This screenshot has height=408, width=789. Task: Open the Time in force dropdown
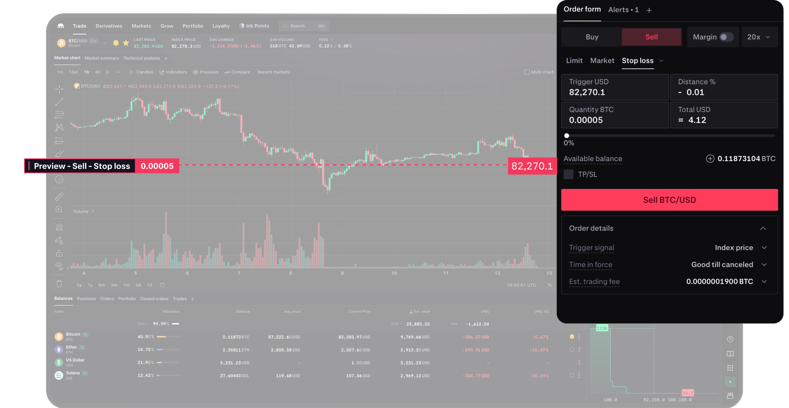point(729,264)
